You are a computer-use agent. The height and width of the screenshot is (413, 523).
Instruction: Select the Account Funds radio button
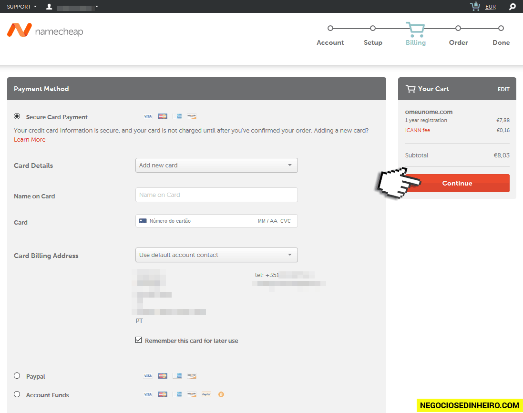(17, 394)
